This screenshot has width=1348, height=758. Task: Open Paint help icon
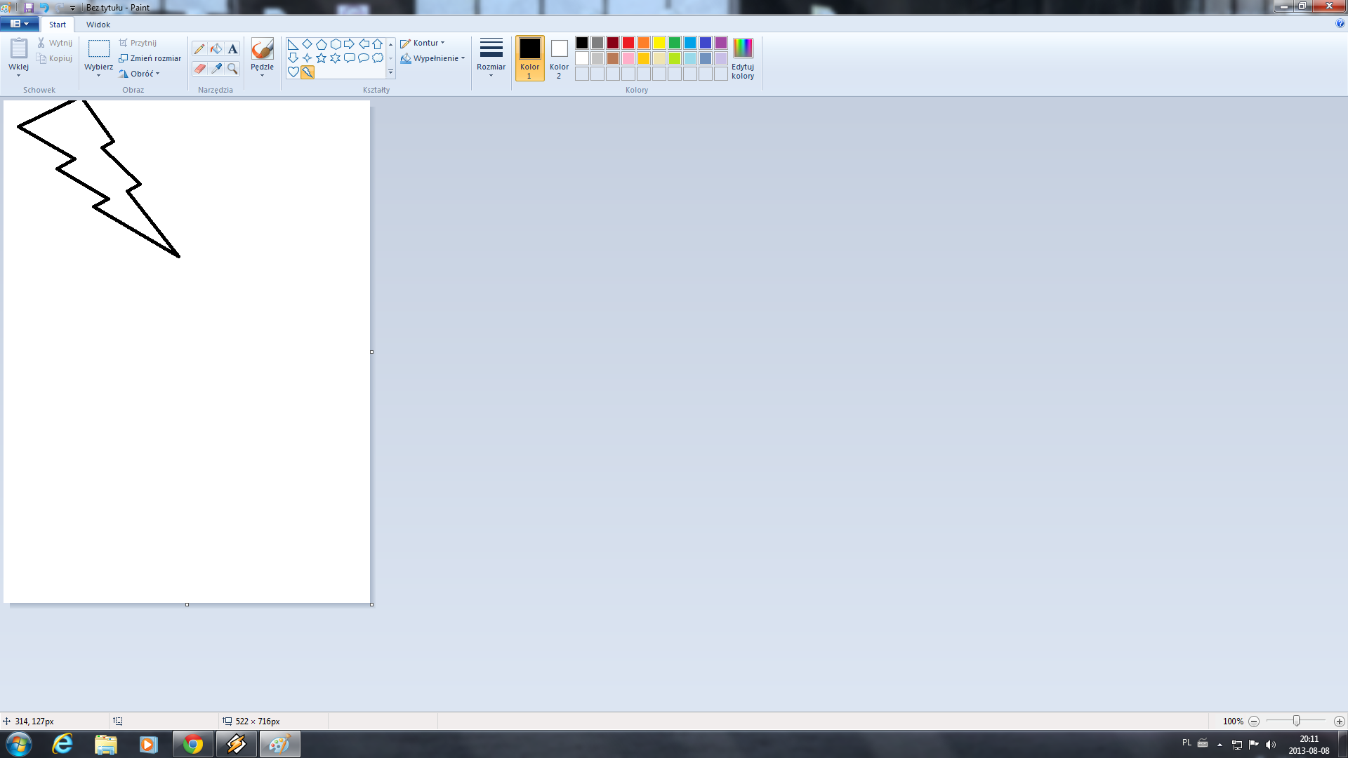click(x=1340, y=24)
